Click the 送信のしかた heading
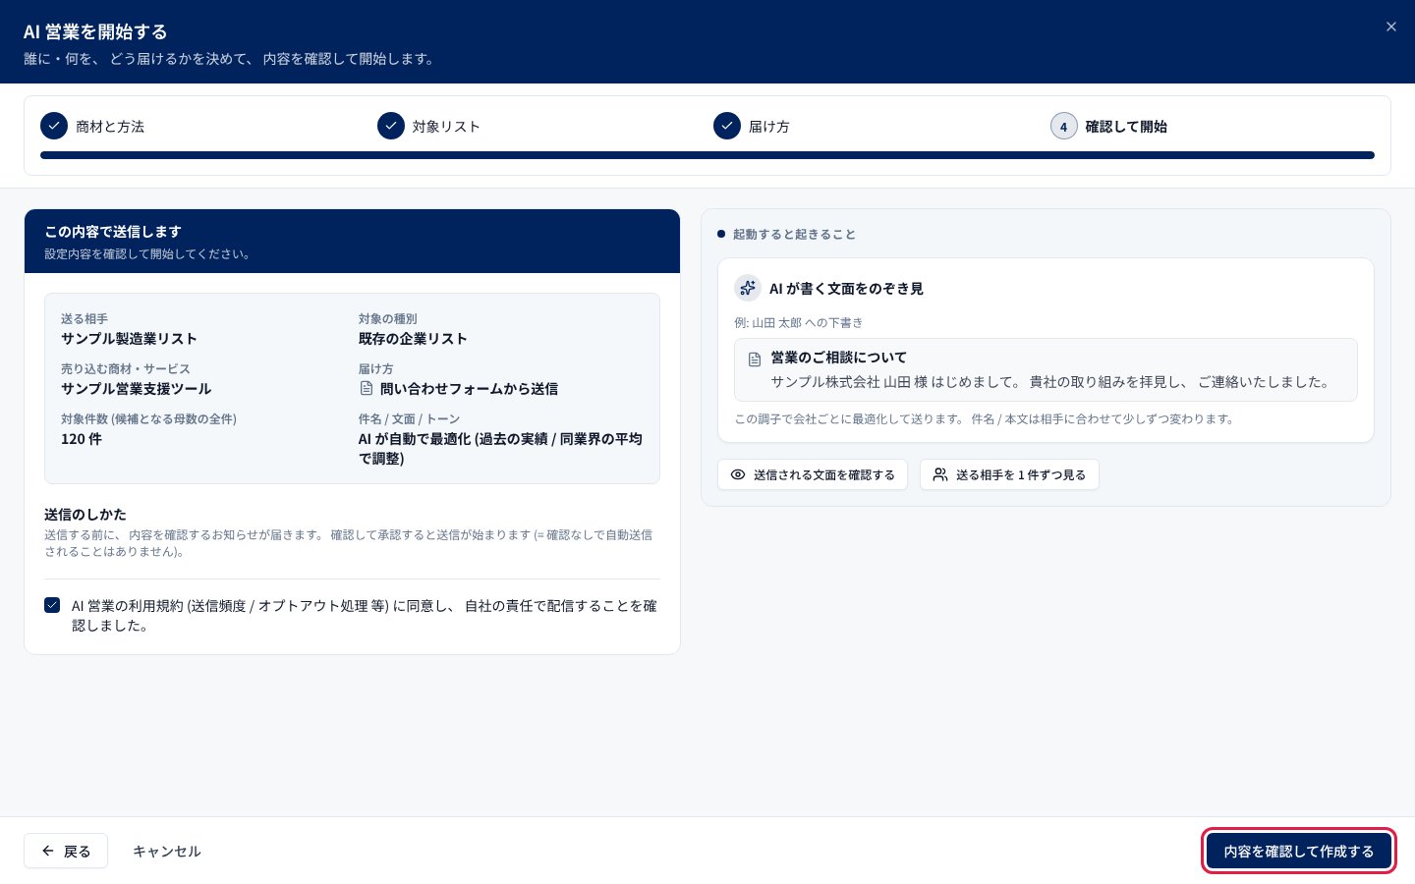 click(85, 515)
